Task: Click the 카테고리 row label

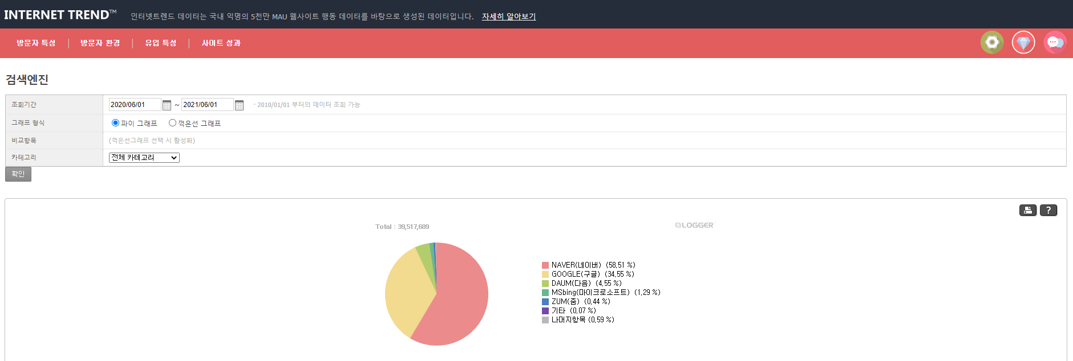Action: (x=24, y=158)
